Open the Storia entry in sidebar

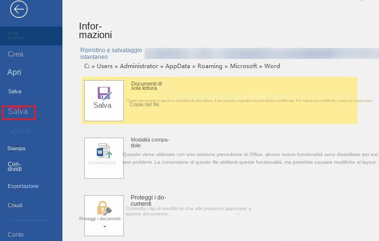[20, 130]
